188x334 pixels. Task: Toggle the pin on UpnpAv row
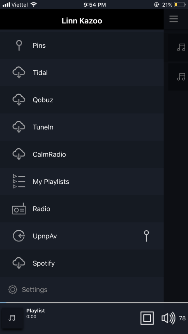[146, 236]
